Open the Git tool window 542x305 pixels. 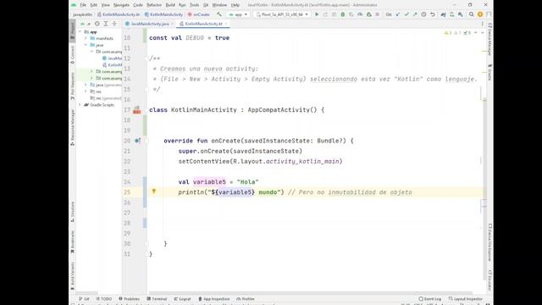(x=84, y=299)
